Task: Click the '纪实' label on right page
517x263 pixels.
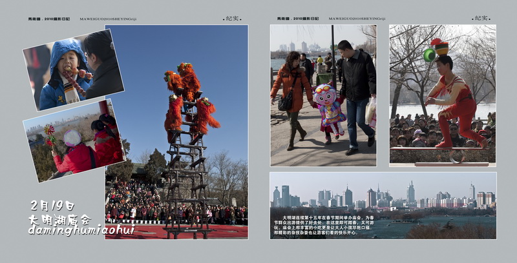Action: pyautogui.click(x=481, y=18)
